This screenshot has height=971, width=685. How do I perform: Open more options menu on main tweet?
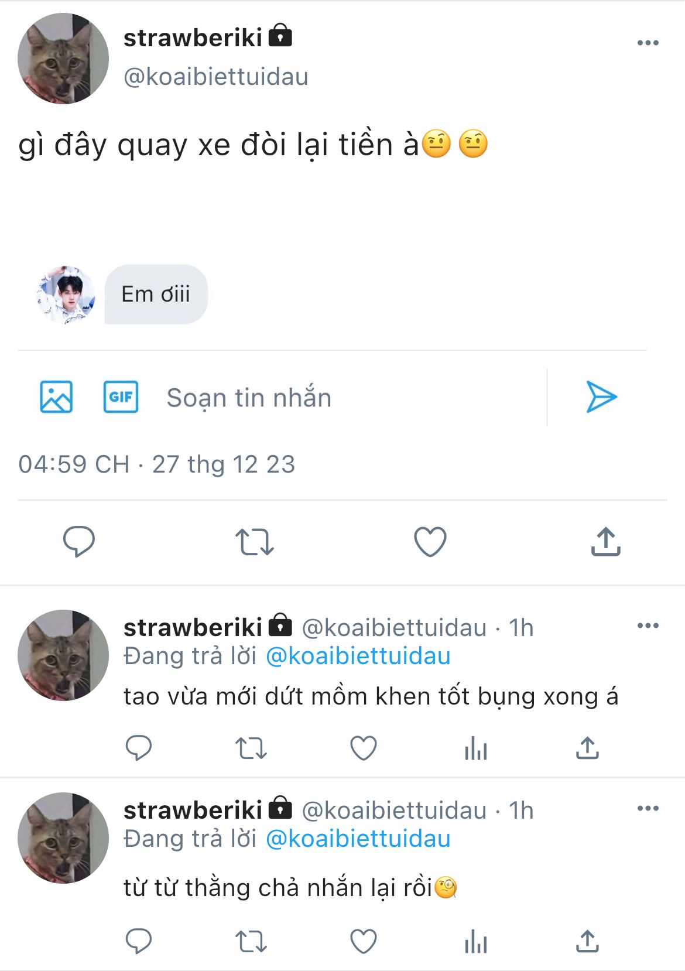coord(648,43)
